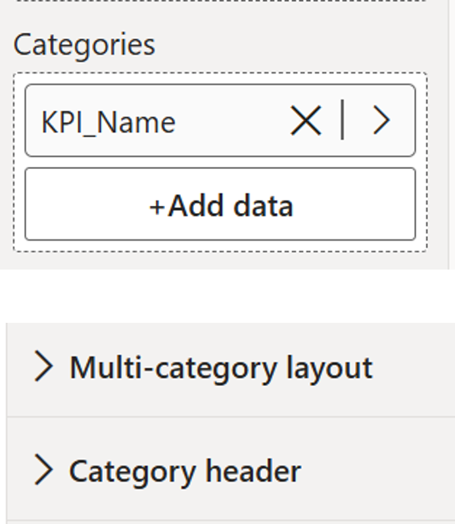The height and width of the screenshot is (524, 455).
Task: Select the Category header heading text
Action: tap(185, 471)
